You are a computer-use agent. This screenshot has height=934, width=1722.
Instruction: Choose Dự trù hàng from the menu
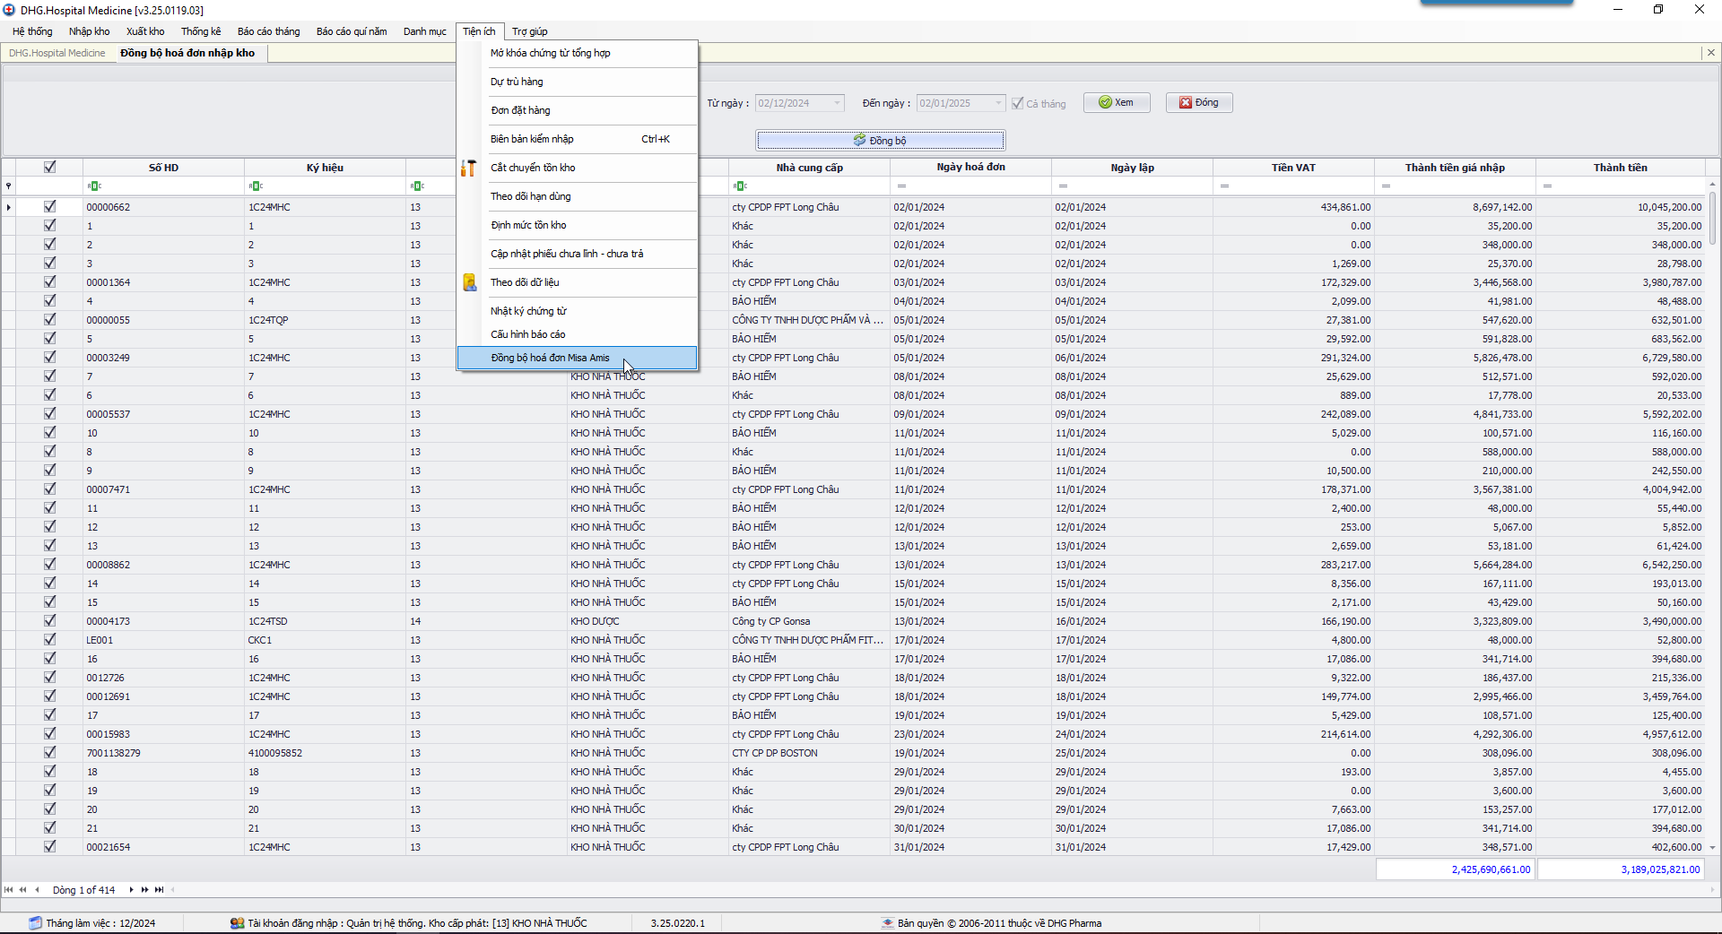pos(577,82)
